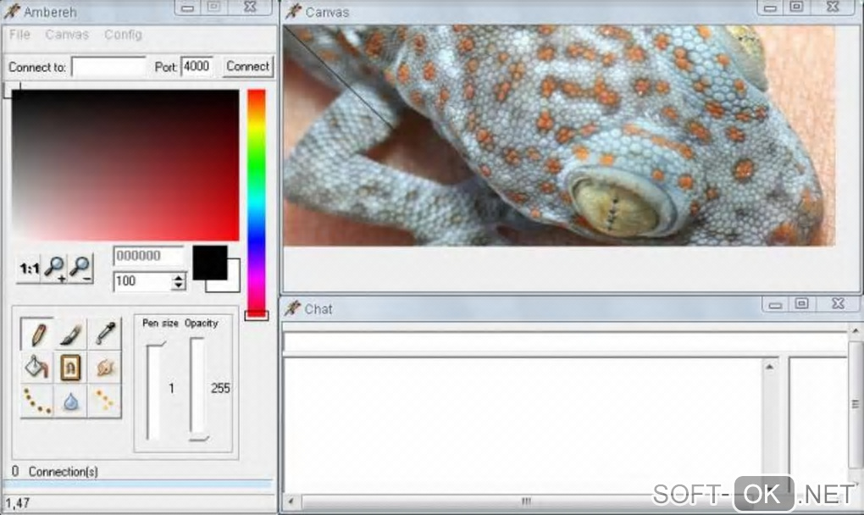Click the Port field showing 4000

click(197, 67)
